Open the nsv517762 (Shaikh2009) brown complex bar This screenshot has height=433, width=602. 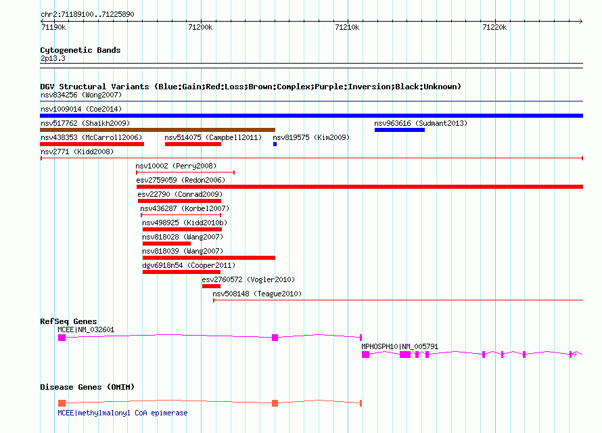tap(158, 130)
